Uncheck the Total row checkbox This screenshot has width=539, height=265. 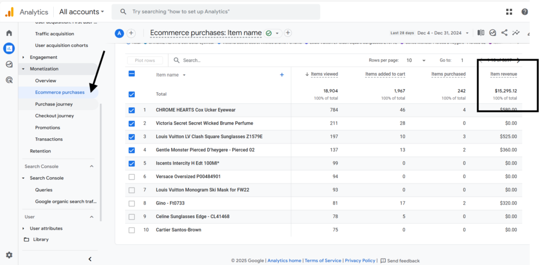coord(132,95)
